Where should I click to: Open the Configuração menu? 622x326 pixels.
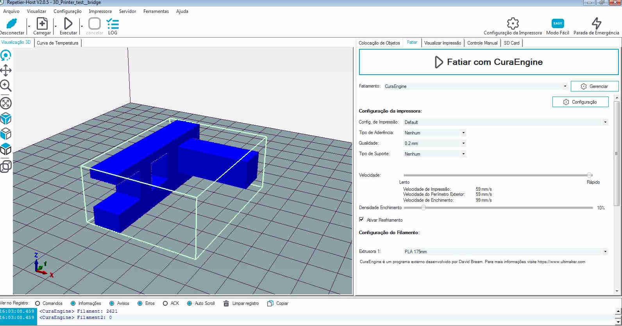pos(68,11)
